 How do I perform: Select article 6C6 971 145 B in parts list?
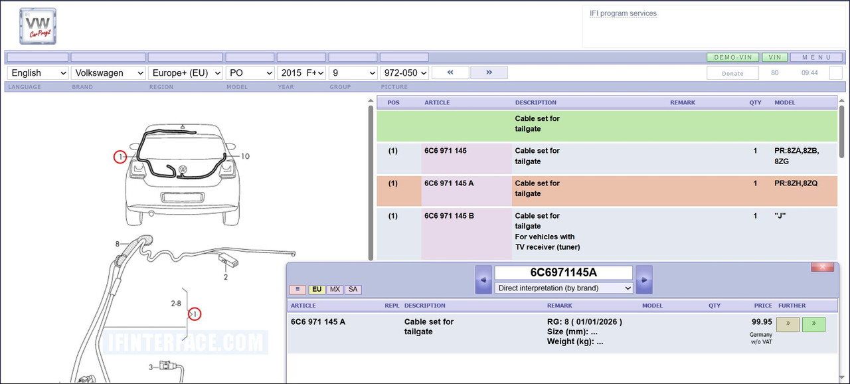(449, 216)
